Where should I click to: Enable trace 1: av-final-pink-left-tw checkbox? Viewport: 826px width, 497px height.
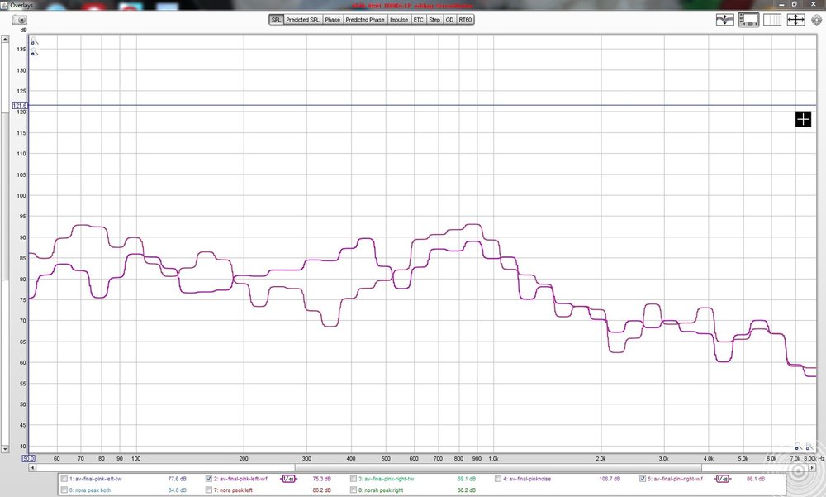[64, 479]
